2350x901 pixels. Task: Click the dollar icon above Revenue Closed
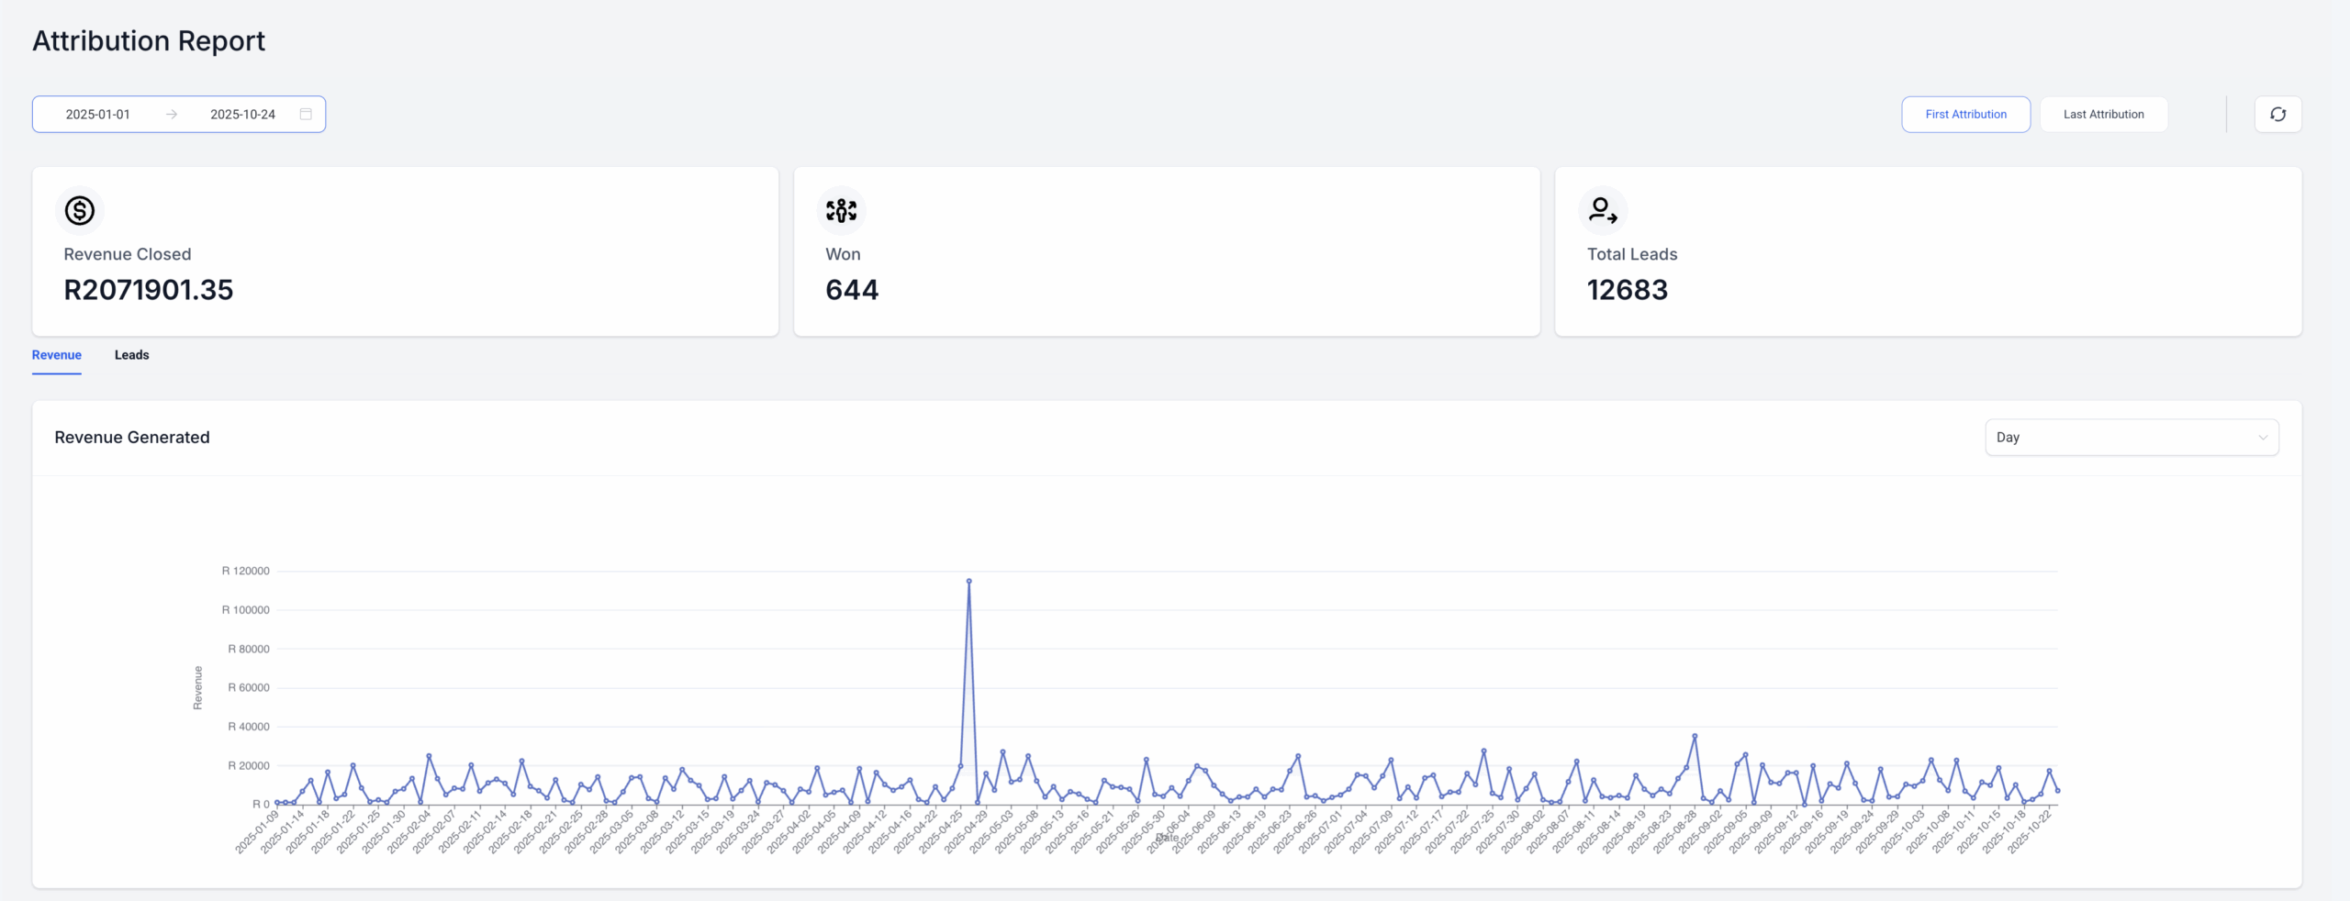(80, 211)
